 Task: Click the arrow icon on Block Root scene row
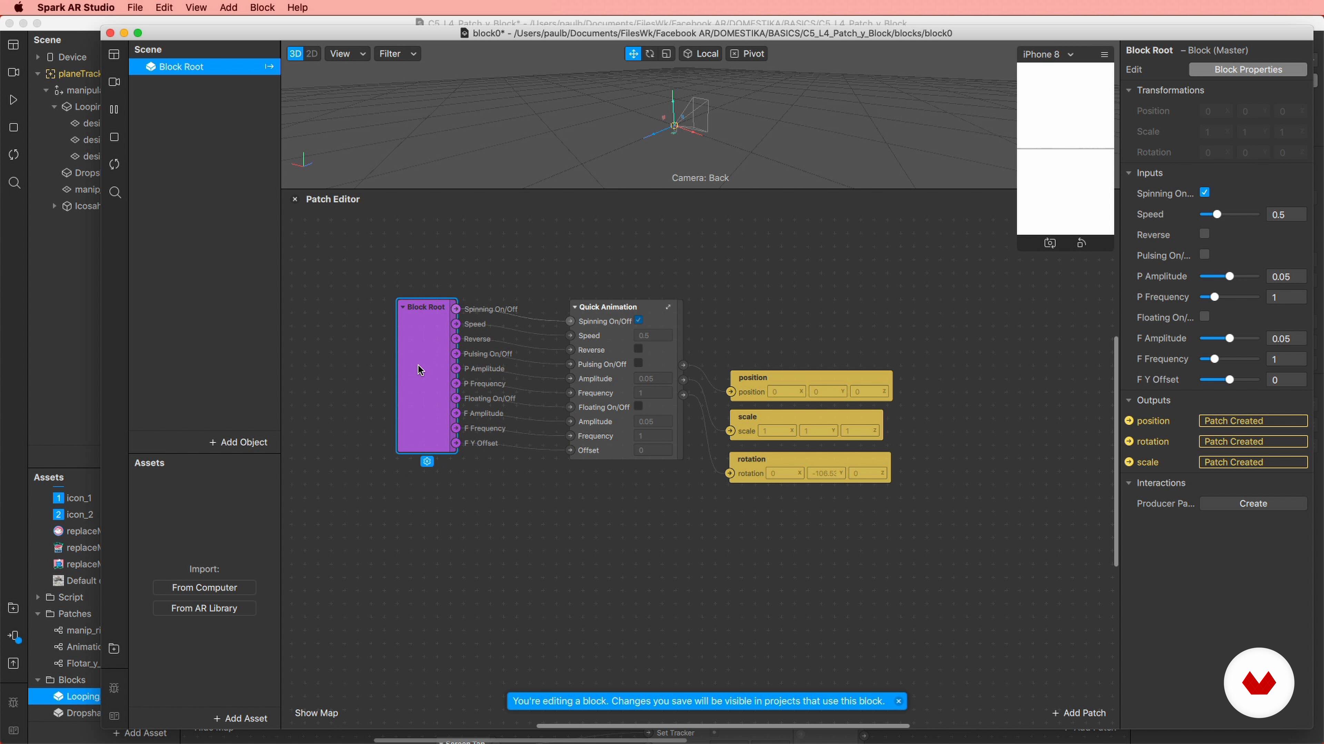[269, 67]
